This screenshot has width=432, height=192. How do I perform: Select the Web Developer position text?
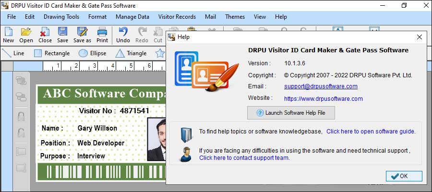(x=101, y=143)
